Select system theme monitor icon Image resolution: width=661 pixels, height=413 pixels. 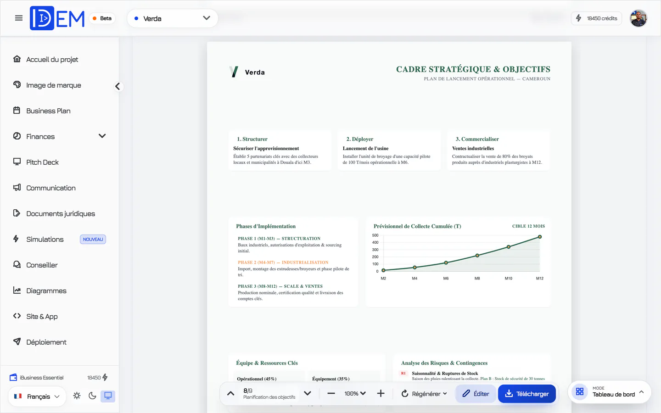(108, 396)
